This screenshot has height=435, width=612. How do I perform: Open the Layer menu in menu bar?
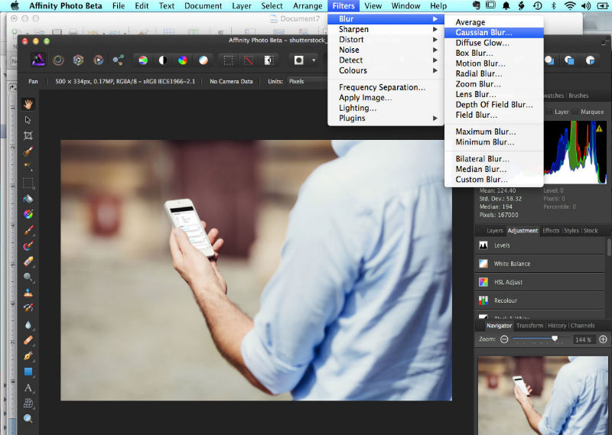coord(241,6)
